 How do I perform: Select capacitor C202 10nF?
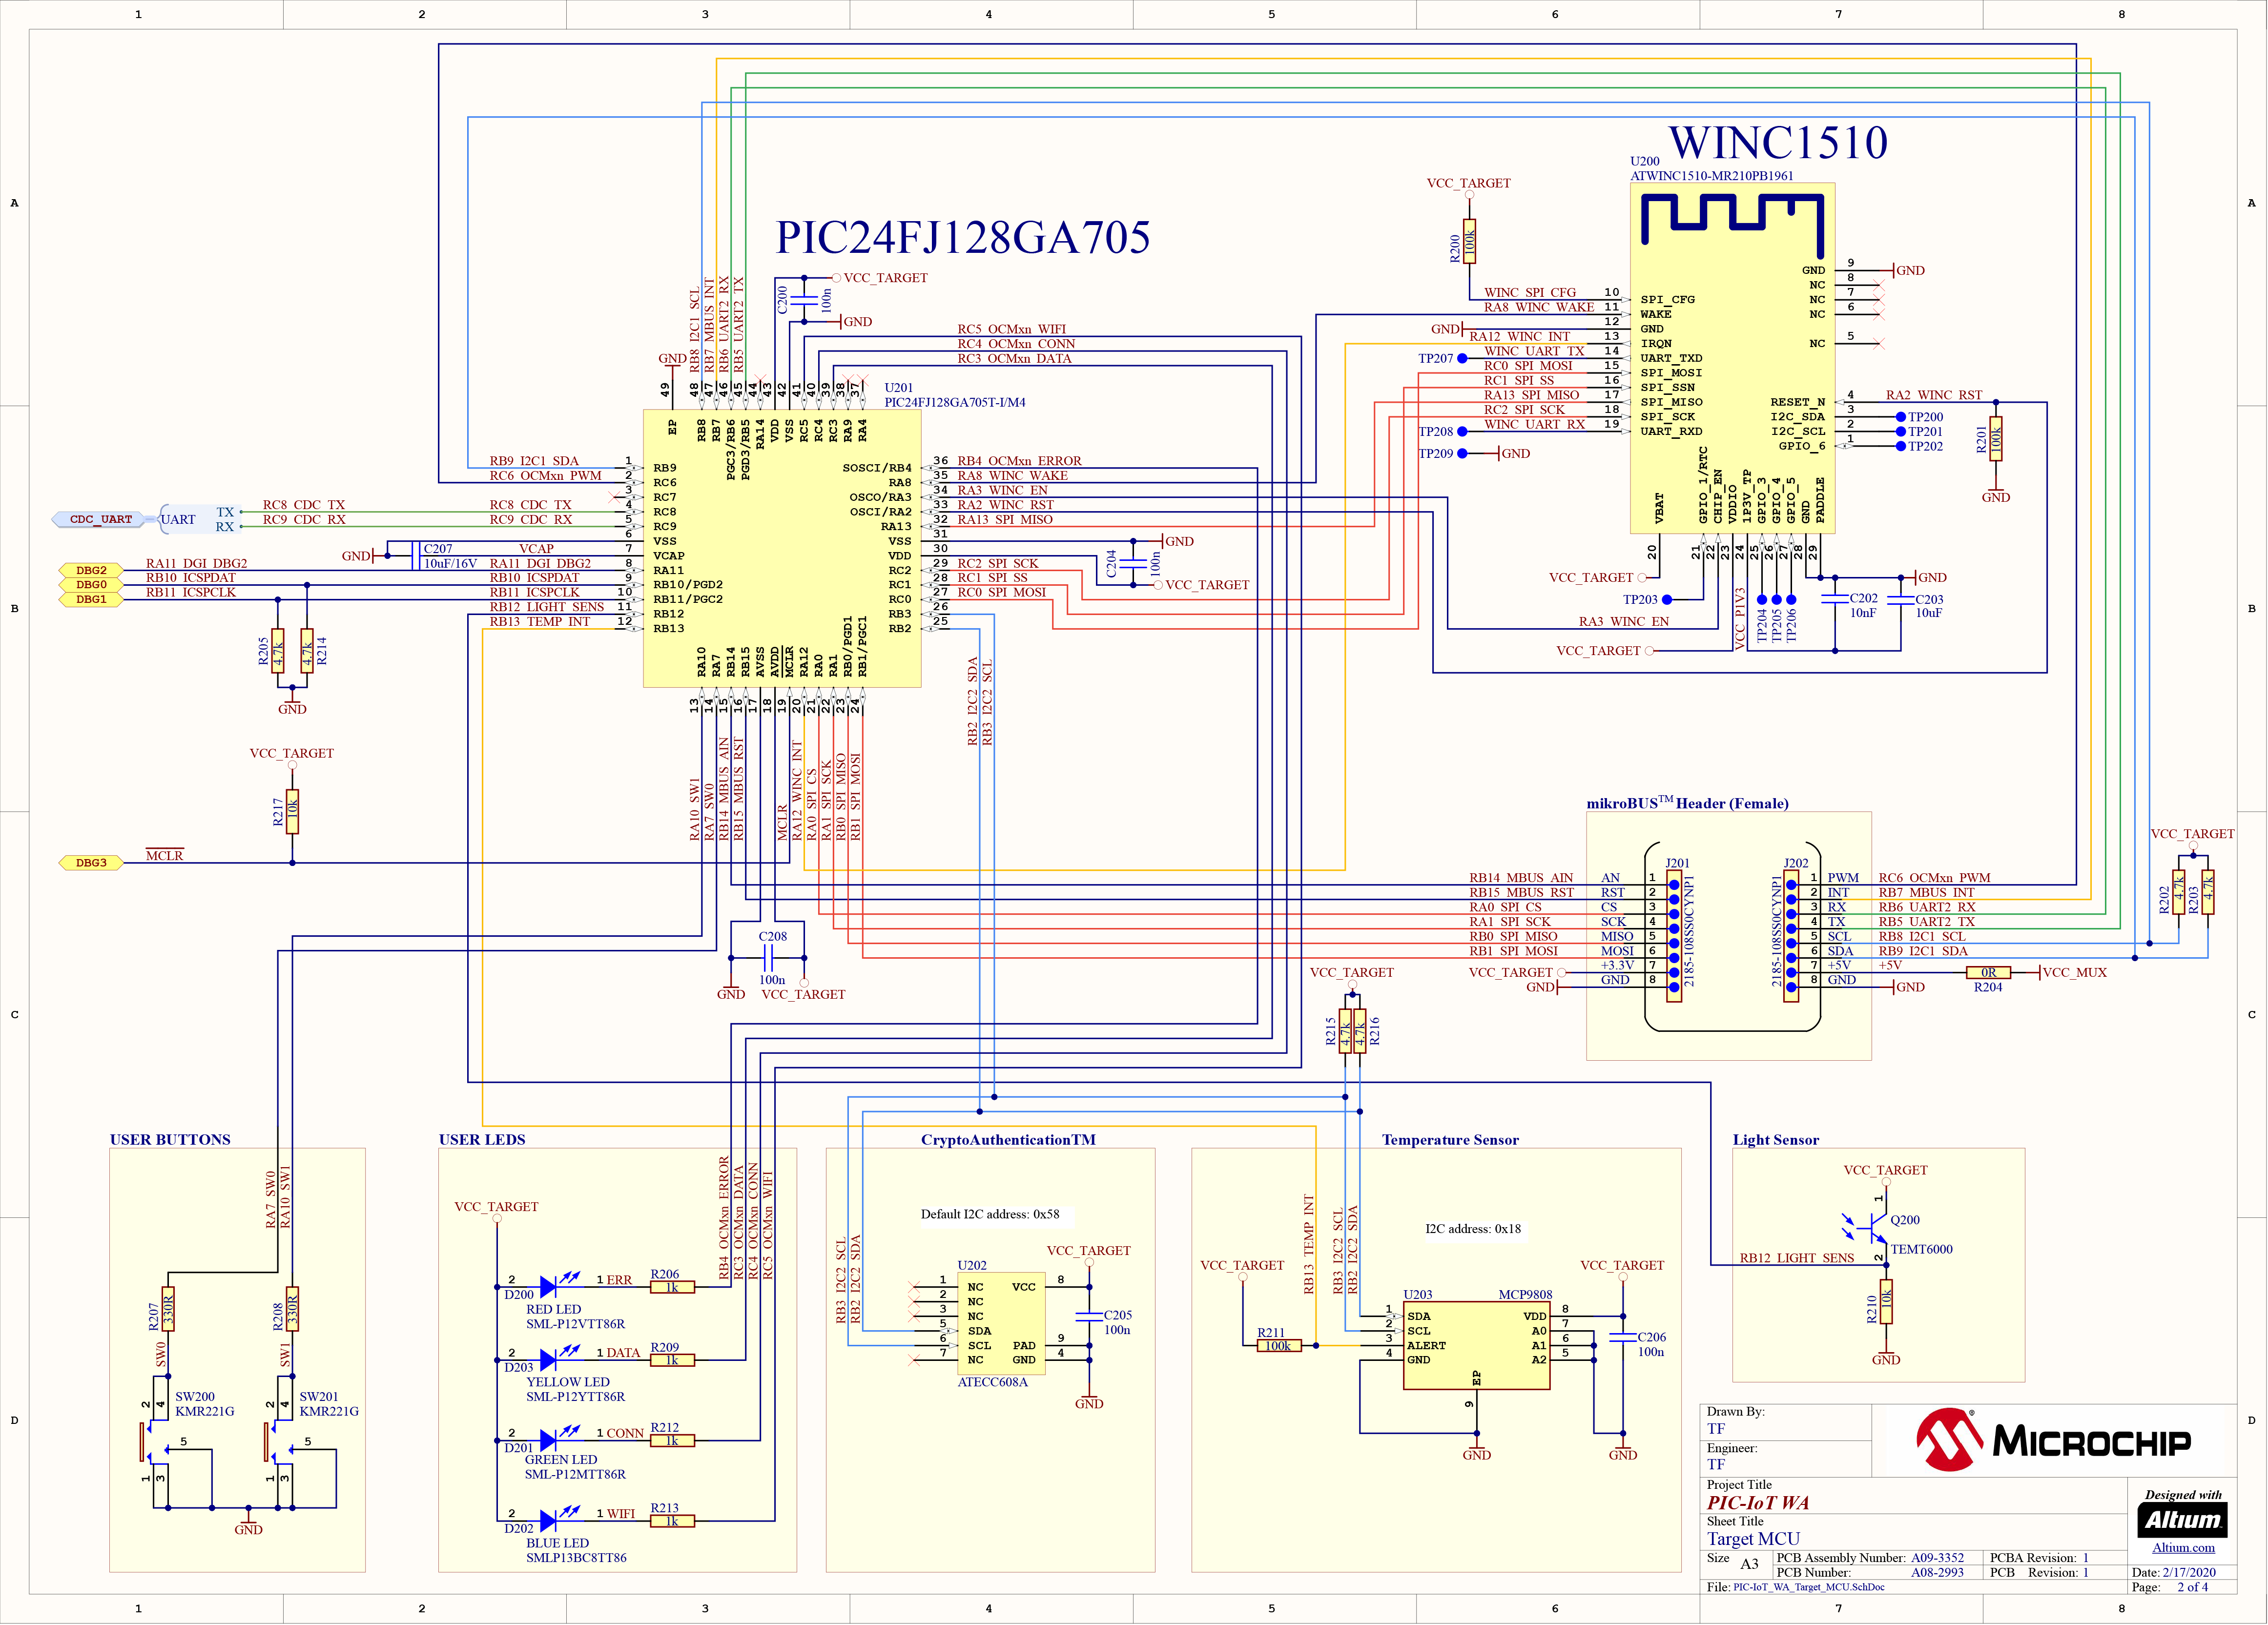1835,599
